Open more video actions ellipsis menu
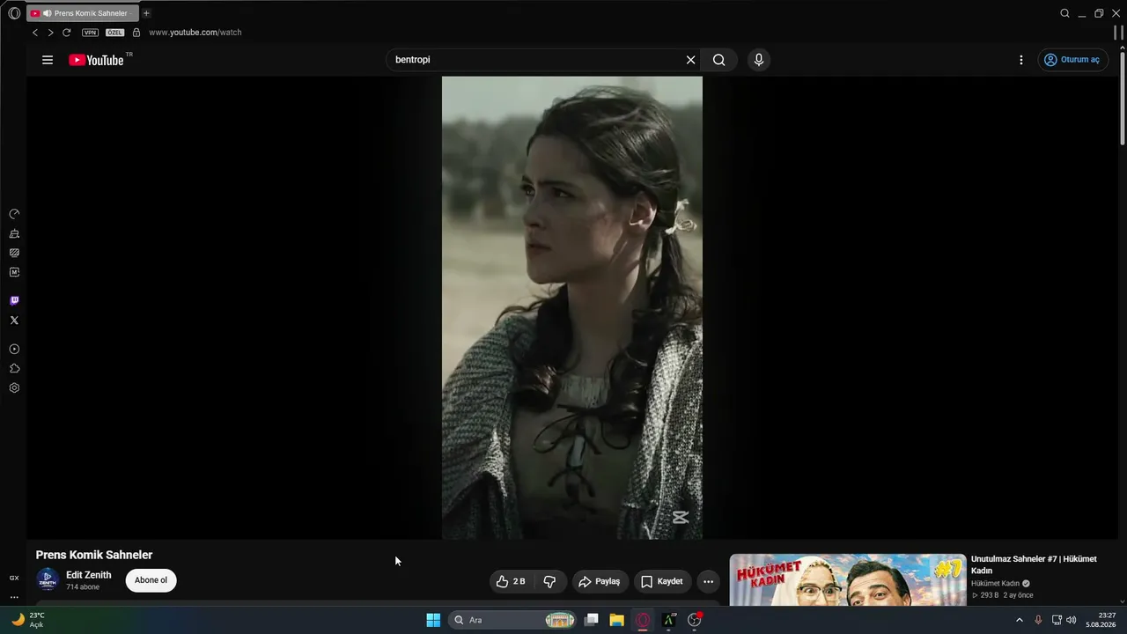The image size is (1127, 634). tap(709, 581)
